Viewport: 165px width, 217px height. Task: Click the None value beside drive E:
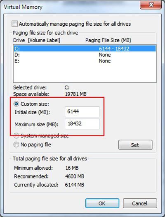(105, 61)
